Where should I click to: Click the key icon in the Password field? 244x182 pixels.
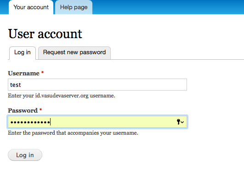point(178,122)
